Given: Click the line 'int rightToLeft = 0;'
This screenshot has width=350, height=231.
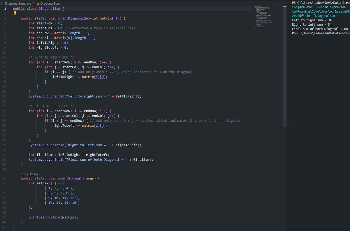Looking at the screenshot, I should click(48, 47).
